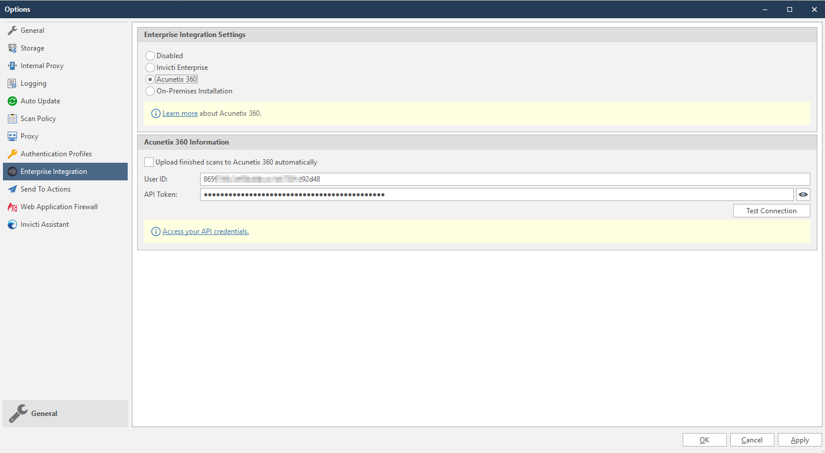Go to Invicti Assistant settings
Image resolution: width=825 pixels, height=453 pixels.
pyautogui.click(x=65, y=224)
